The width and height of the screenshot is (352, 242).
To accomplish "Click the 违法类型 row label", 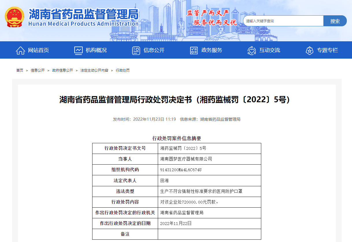I will pos(125,191).
